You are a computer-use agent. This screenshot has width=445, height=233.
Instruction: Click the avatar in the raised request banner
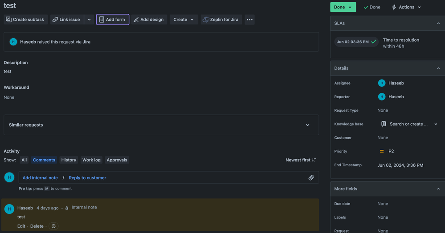point(13,42)
